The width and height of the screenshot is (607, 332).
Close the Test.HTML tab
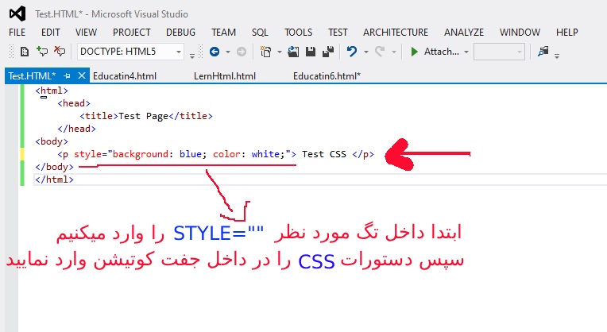click(x=80, y=75)
